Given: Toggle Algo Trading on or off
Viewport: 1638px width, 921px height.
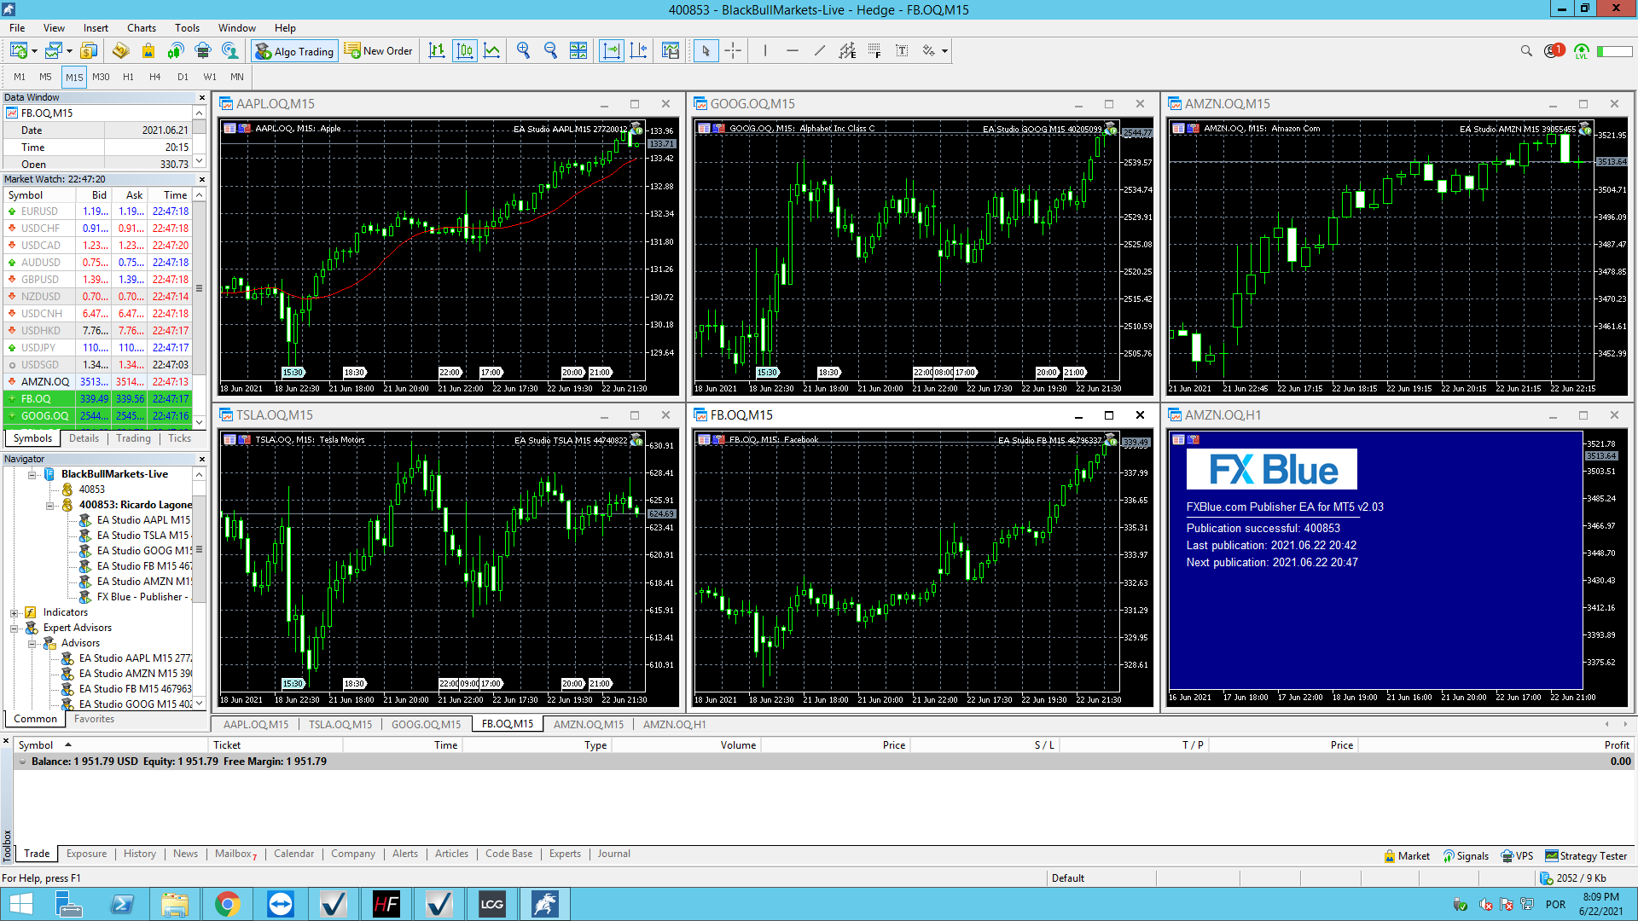Looking at the screenshot, I should [x=294, y=51].
